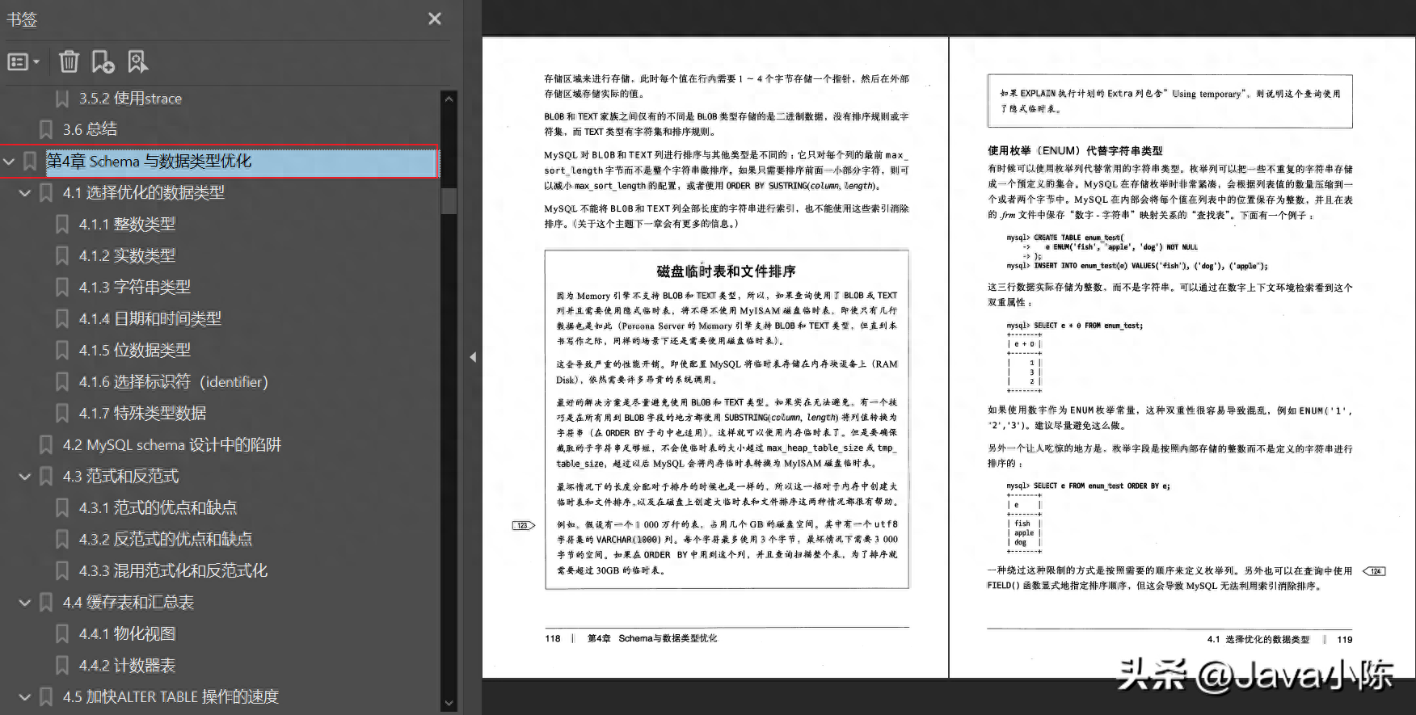The image size is (1416, 715).
Task: Collapse the 4.3 范式和反范式 section
Action: [x=25, y=477]
